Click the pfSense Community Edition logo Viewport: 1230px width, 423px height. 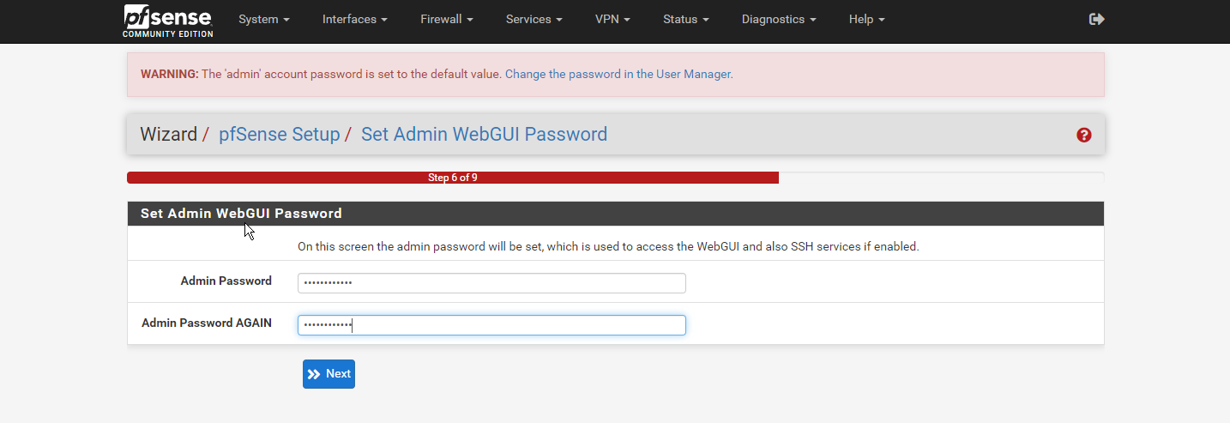click(x=168, y=21)
